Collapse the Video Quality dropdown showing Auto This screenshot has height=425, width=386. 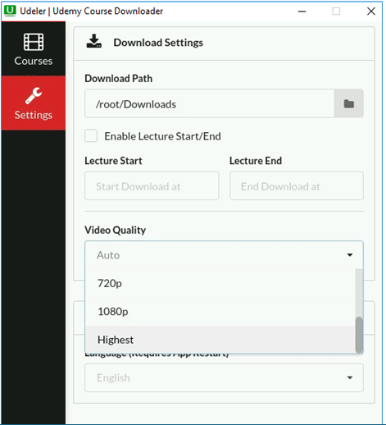pyautogui.click(x=224, y=255)
